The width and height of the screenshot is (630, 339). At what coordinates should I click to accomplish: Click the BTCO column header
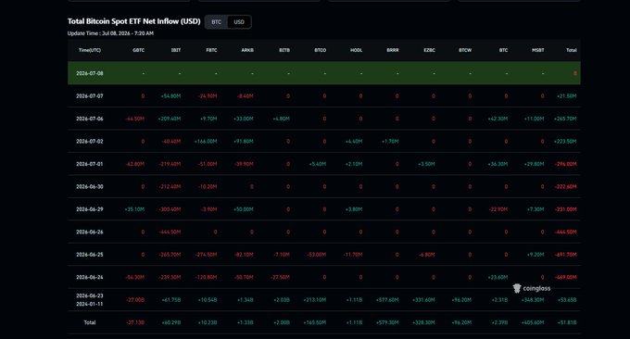coord(320,50)
